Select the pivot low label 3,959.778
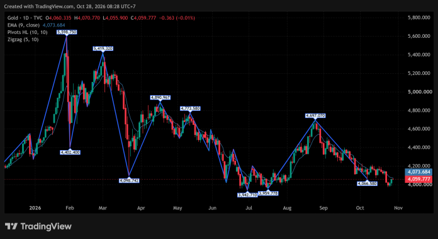This screenshot has width=438, height=239. [268, 194]
